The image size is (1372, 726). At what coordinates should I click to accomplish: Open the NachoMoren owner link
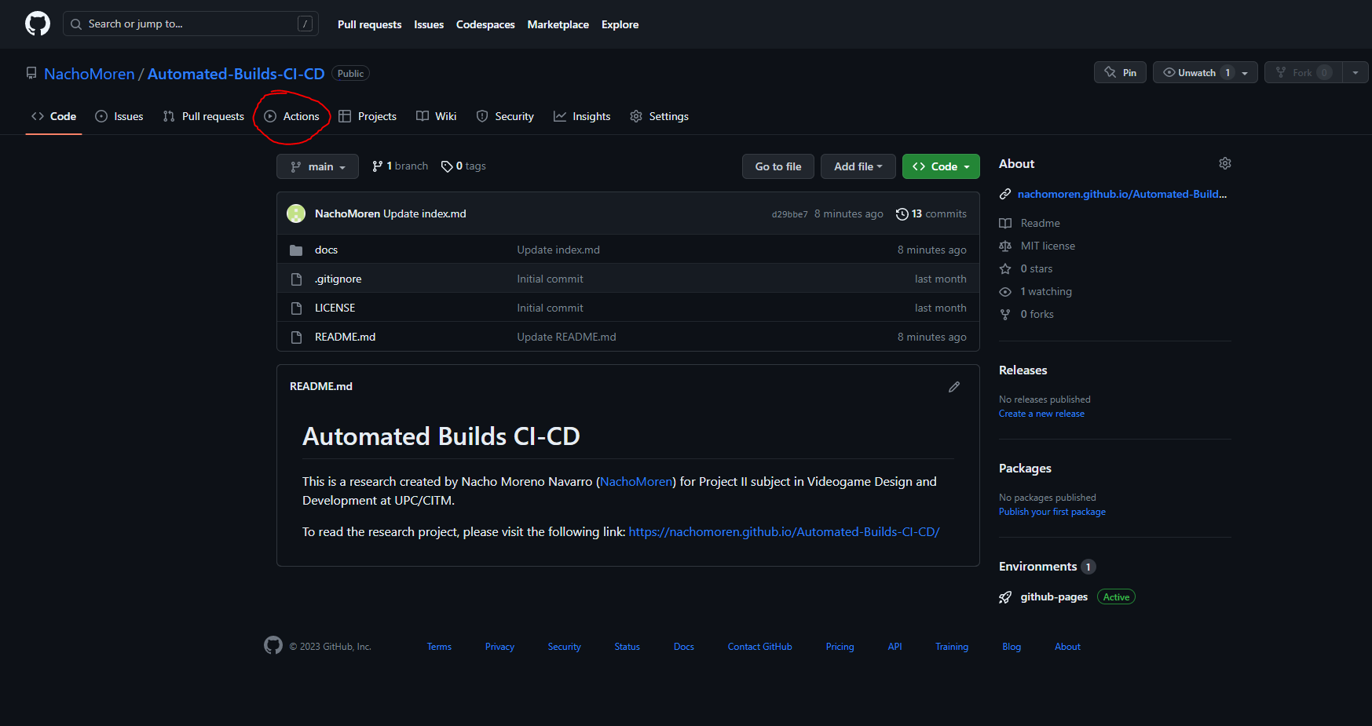pyautogui.click(x=90, y=74)
